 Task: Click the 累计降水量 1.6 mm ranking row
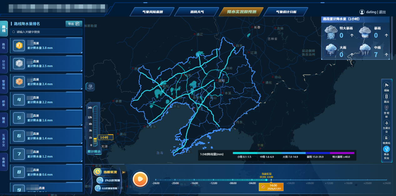(x=46, y=118)
